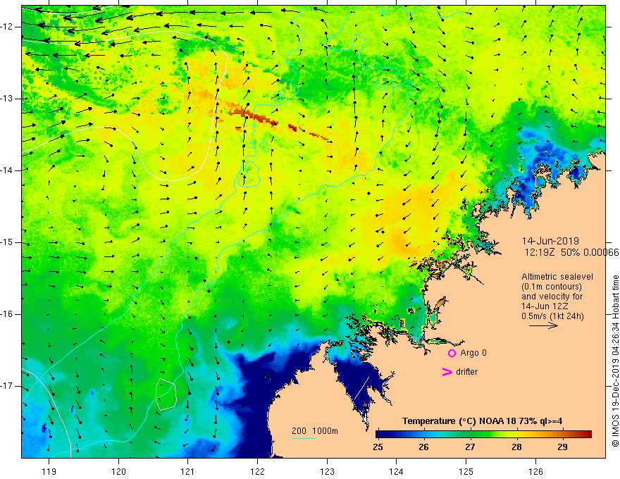The height and width of the screenshot is (479, 620).
Task: Click the 29 value on the color scale
Action: 563,447
